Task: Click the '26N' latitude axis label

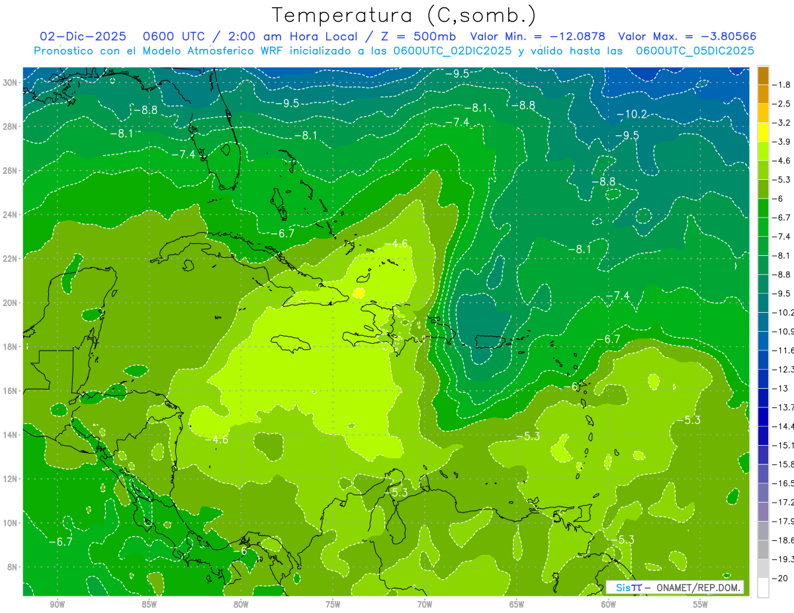Action: [x=11, y=171]
